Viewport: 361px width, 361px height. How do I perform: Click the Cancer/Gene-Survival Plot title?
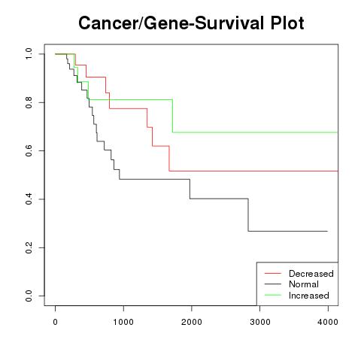191,23
